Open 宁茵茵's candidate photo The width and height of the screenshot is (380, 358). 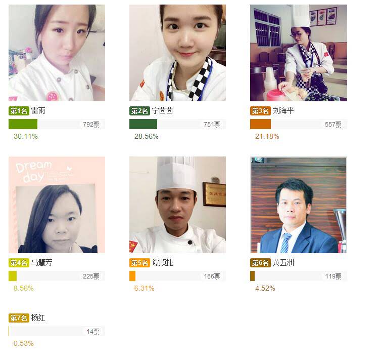178,53
